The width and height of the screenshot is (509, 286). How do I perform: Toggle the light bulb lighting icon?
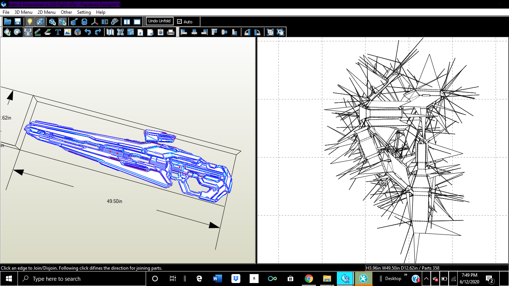(x=30, y=22)
